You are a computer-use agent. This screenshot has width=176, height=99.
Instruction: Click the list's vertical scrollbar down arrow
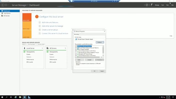(x=103, y=56)
